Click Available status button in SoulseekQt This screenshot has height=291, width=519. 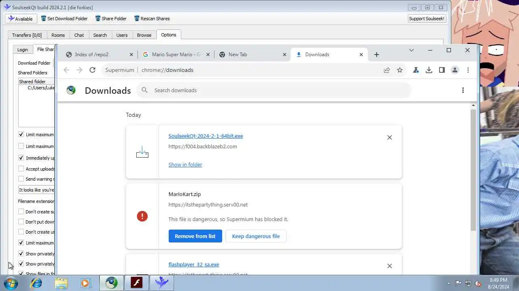(x=21, y=19)
